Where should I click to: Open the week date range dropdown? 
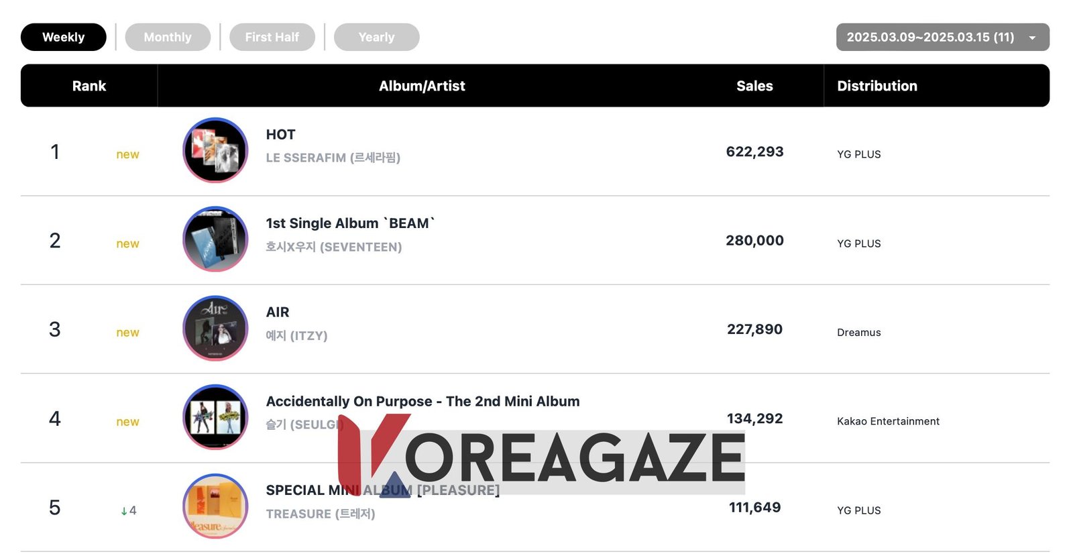click(x=930, y=38)
